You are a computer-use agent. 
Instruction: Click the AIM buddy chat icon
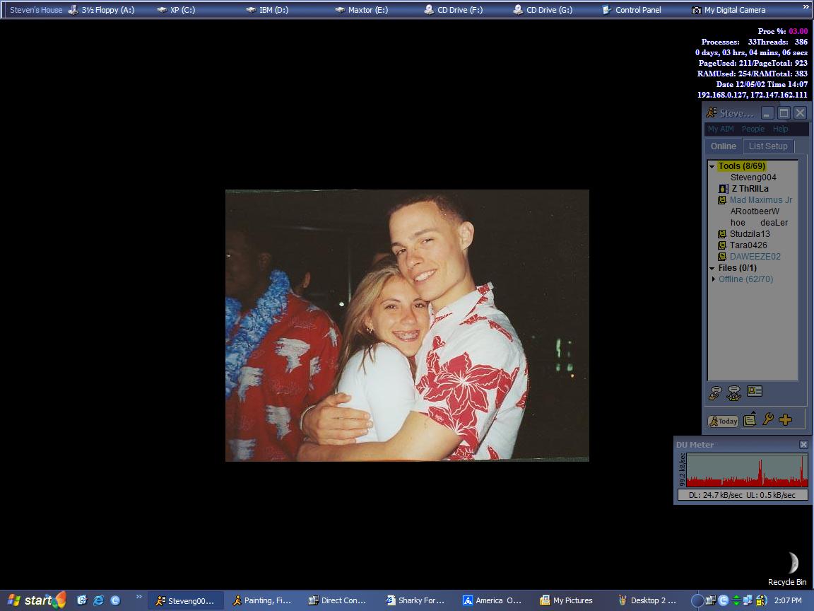pos(734,392)
